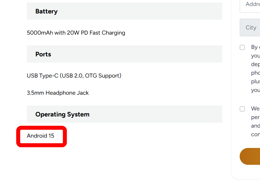Select the Ports section heading
260x190 pixels.
125,54
